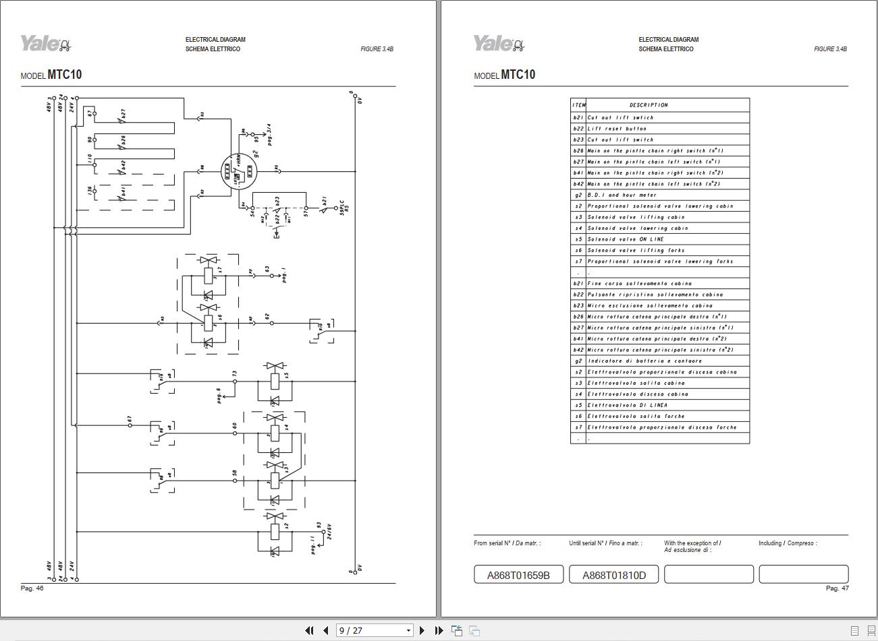Go to the first page

click(309, 631)
